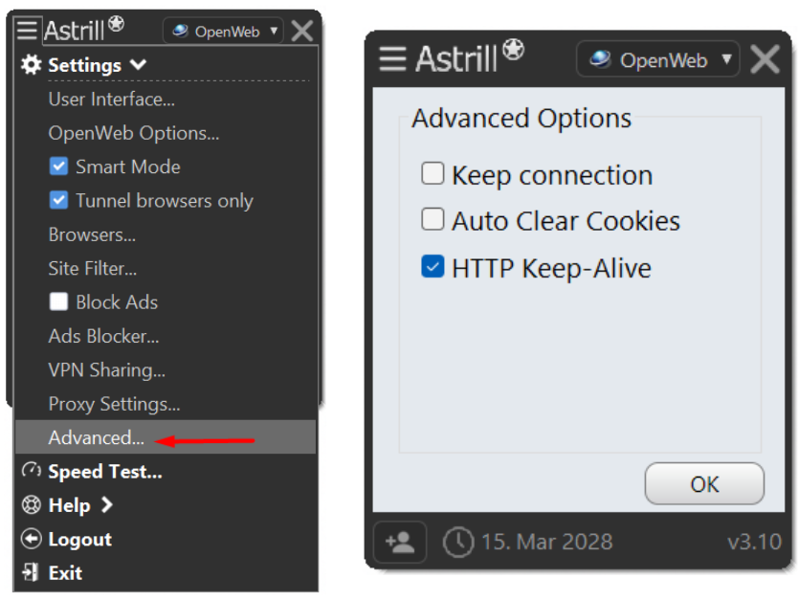Check Auto Clear Cookies
798x601 pixels.
(x=432, y=219)
